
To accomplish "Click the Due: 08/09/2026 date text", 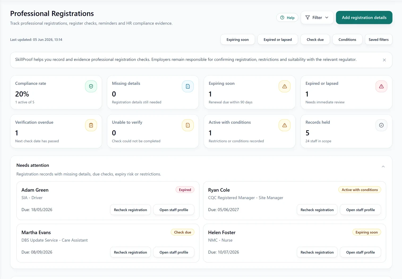I will (37, 252).
